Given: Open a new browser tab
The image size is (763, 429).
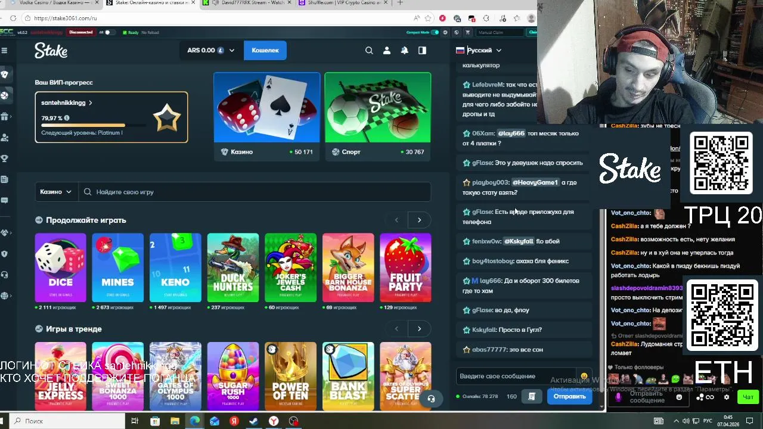Looking at the screenshot, I should tap(400, 3).
